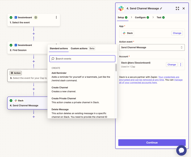191x157 pixels.
Task: Switch to Custom actions tab
Action: (79, 49)
